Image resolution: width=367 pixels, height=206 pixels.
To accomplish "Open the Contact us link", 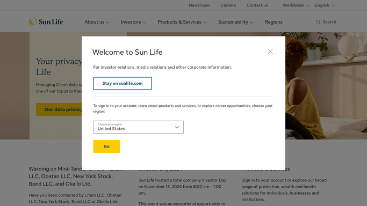I will click(x=257, y=5).
